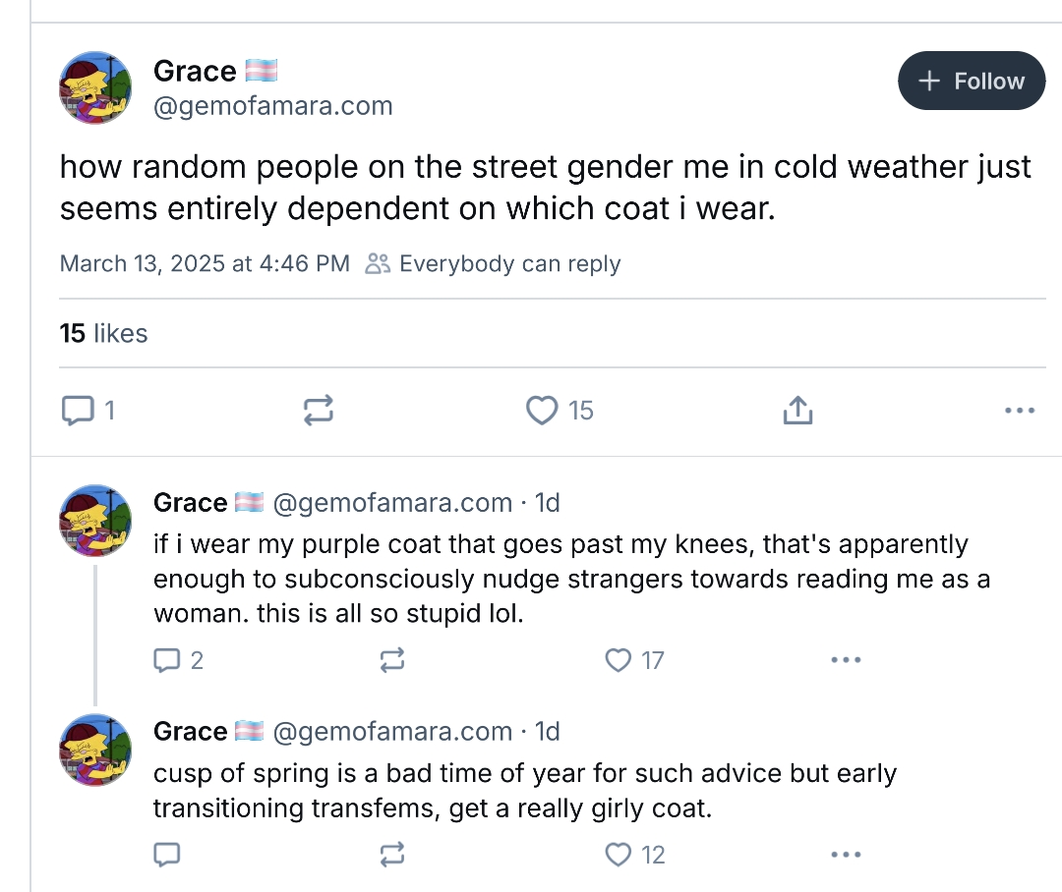Open more options on purple coat reply

[x=845, y=660]
